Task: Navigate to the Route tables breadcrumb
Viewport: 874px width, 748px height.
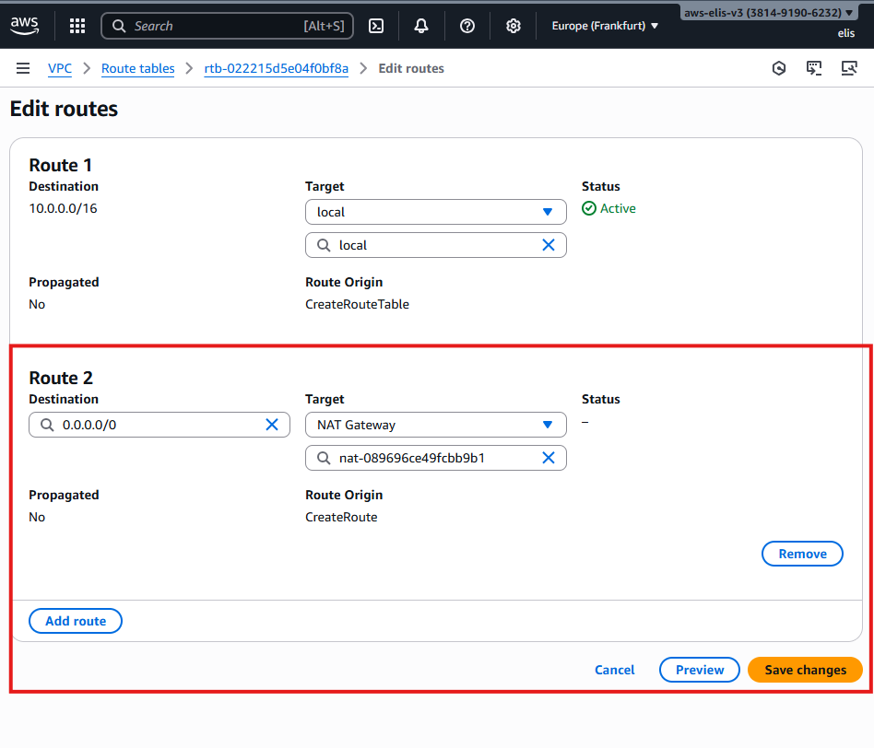Action: click(x=137, y=68)
